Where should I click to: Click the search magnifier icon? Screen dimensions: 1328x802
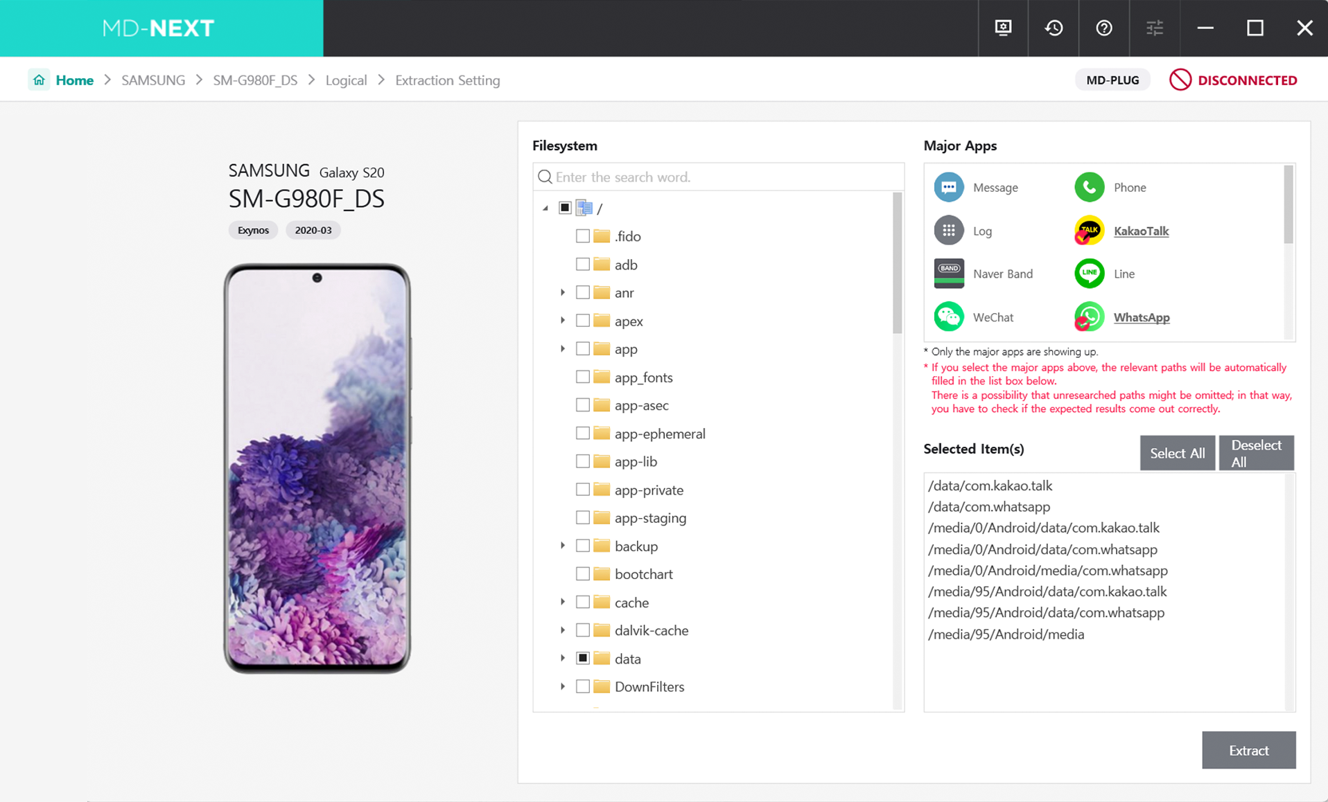[x=545, y=177]
